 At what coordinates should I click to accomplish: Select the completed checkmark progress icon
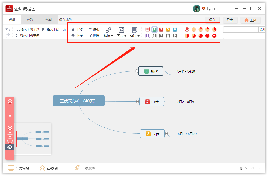[x=214, y=36]
